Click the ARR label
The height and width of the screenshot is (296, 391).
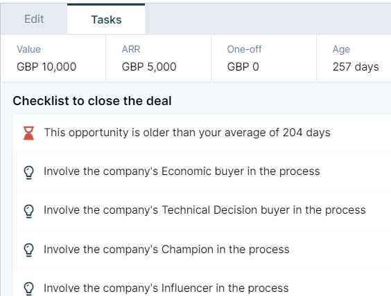(131, 49)
